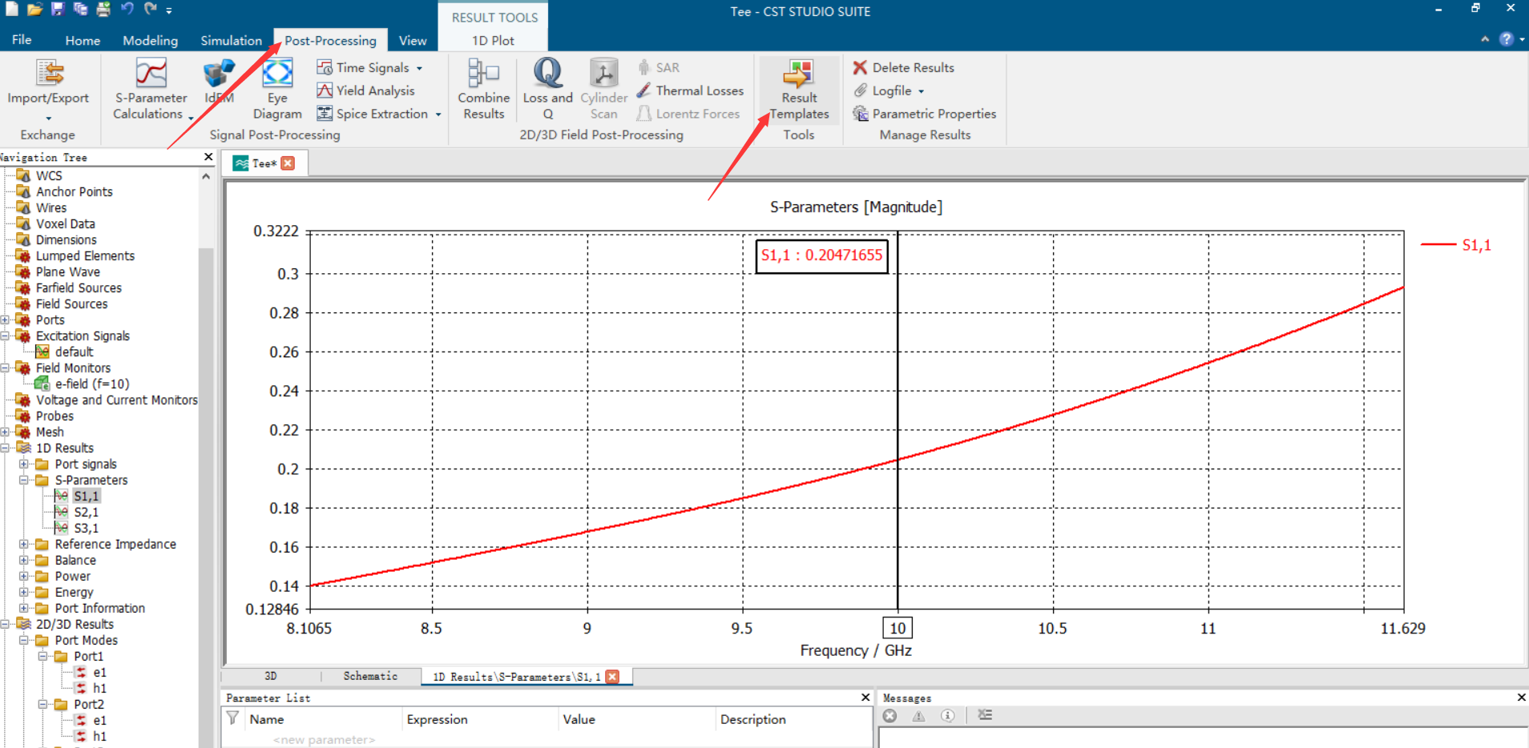Expand the Mesh tree node
This screenshot has height=748, width=1529.
[6, 432]
